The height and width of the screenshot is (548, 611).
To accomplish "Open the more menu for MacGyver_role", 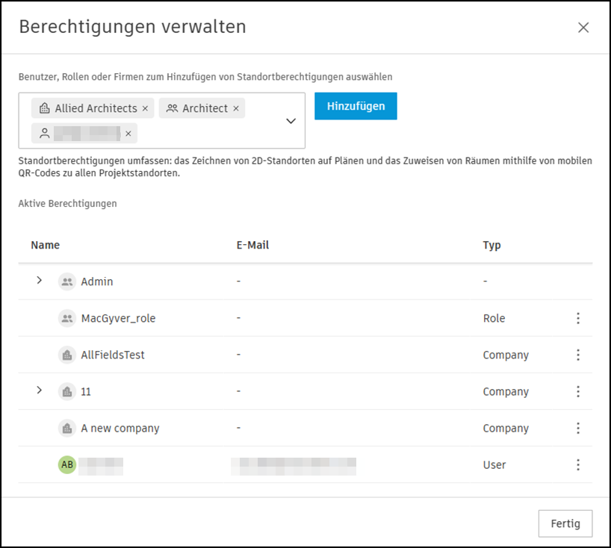I will [578, 319].
